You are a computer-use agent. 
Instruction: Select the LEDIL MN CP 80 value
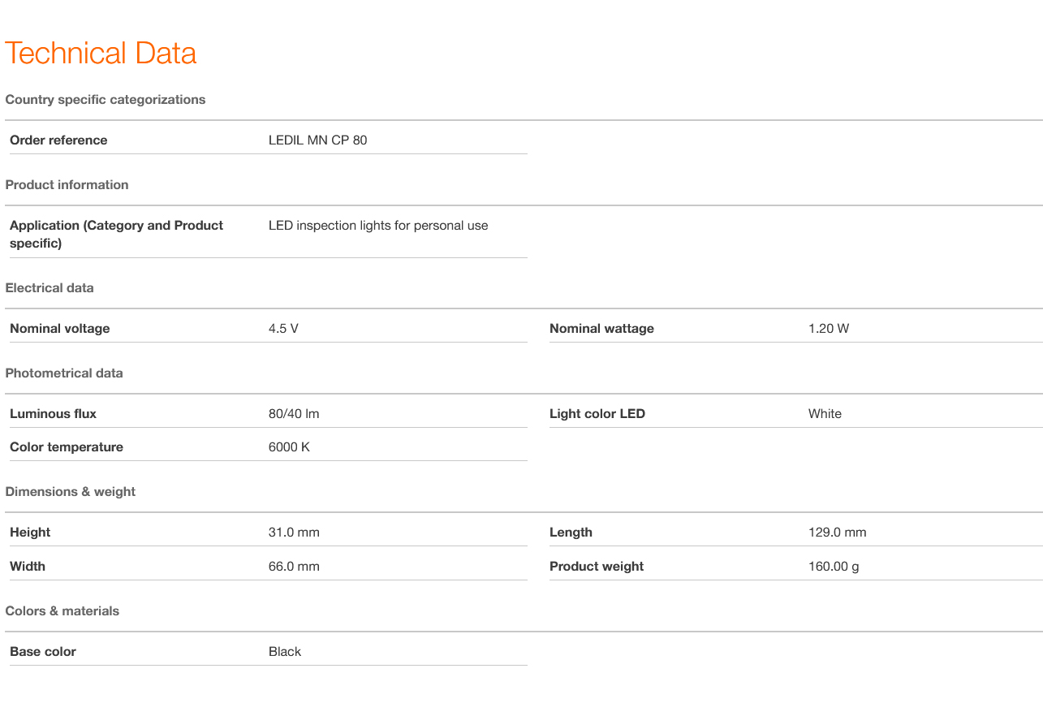pos(317,140)
